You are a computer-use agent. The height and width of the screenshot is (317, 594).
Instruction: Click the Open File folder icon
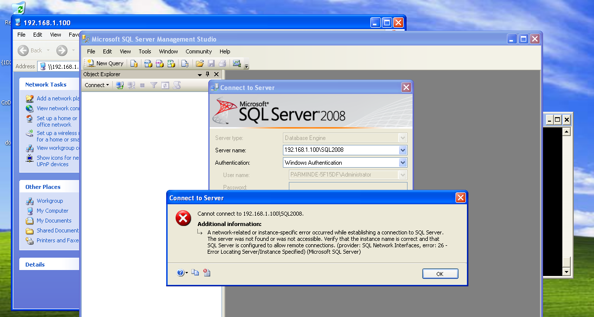coord(200,63)
